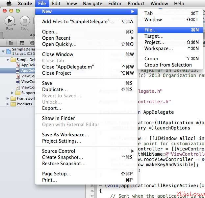Click Add Files to "SampleDelegate"...
The image size is (205, 198).
pyautogui.click(x=78, y=22)
